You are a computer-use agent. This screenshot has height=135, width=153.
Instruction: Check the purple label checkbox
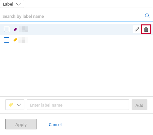point(7,29)
